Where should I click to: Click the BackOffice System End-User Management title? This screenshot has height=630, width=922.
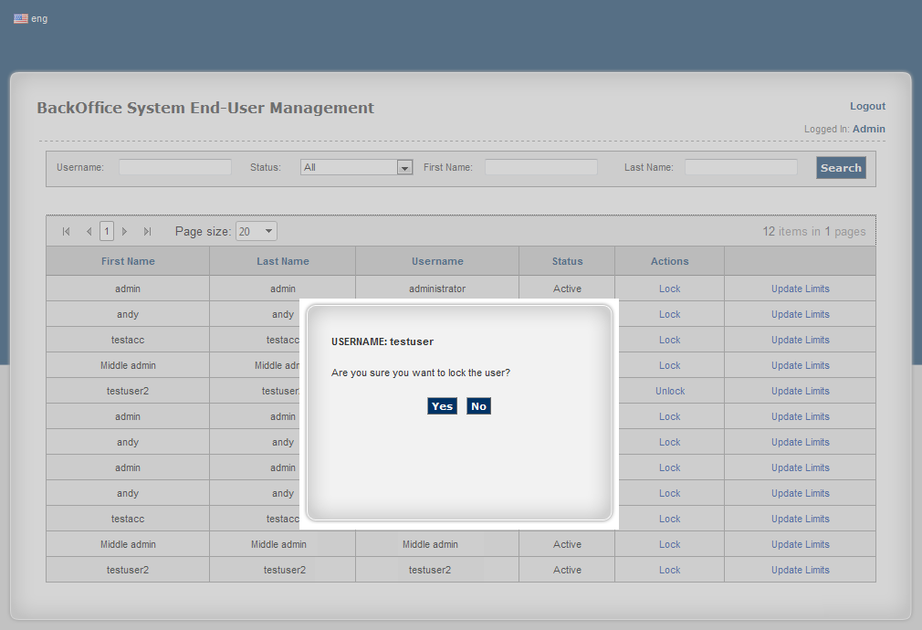[x=205, y=108]
